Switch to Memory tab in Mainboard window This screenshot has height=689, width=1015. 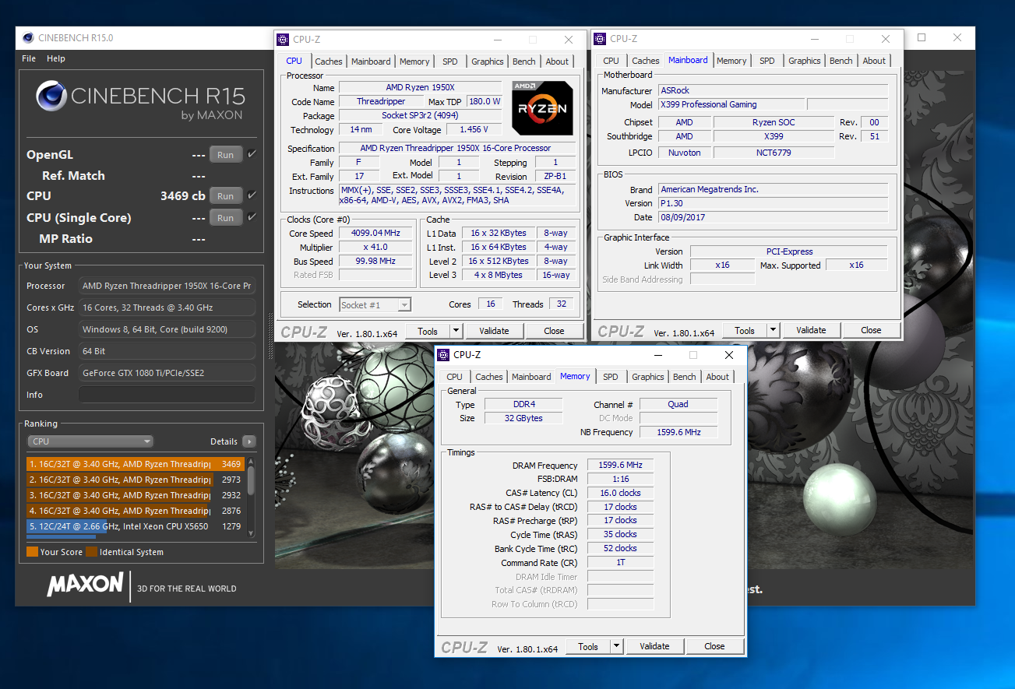[731, 61]
